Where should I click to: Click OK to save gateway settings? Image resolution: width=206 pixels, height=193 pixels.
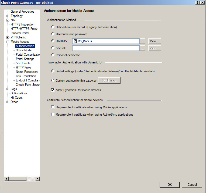click(170, 185)
